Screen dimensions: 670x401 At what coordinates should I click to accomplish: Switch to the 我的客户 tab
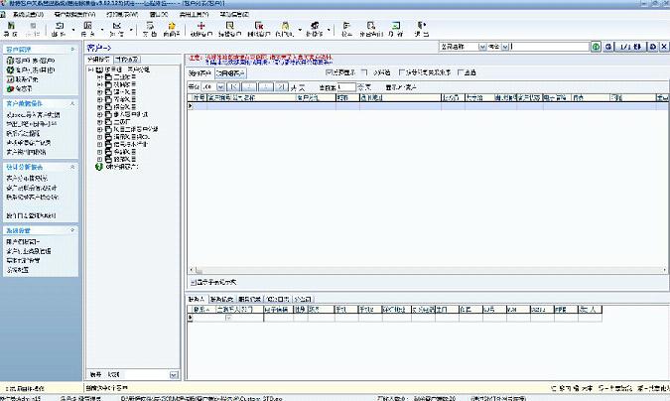[200, 73]
